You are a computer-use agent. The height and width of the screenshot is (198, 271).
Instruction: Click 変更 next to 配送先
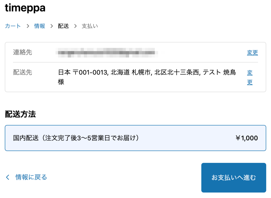coord(250,77)
